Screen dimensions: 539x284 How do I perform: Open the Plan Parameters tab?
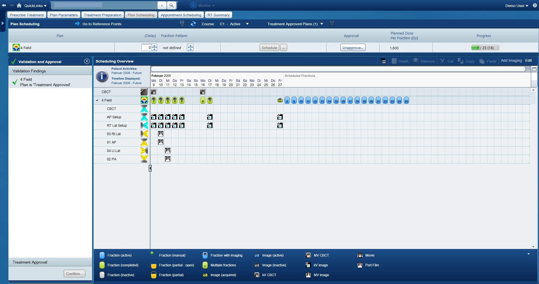(64, 15)
